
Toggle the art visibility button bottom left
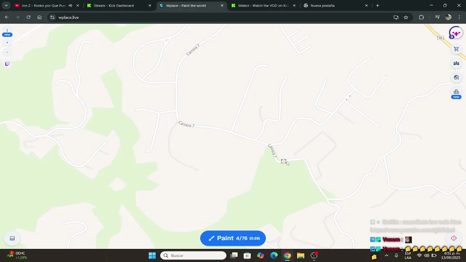pyautogui.click(x=12, y=238)
